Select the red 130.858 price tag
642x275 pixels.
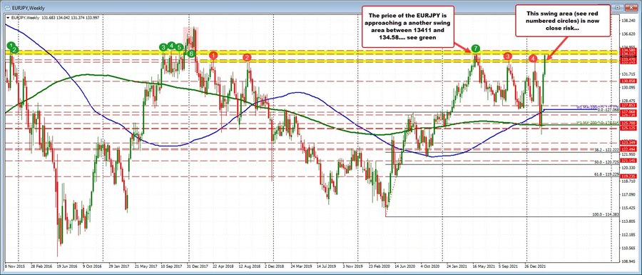[628, 81]
